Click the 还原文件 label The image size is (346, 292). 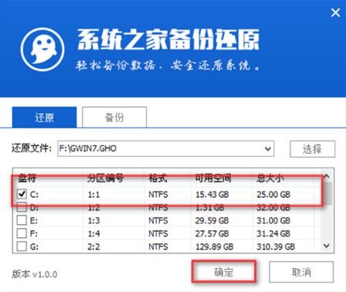click(x=32, y=148)
